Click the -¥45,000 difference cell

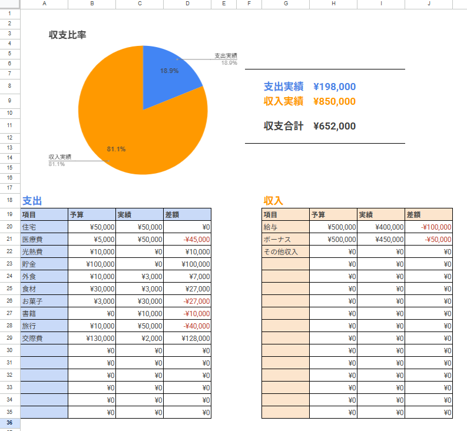click(x=187, y=239)
